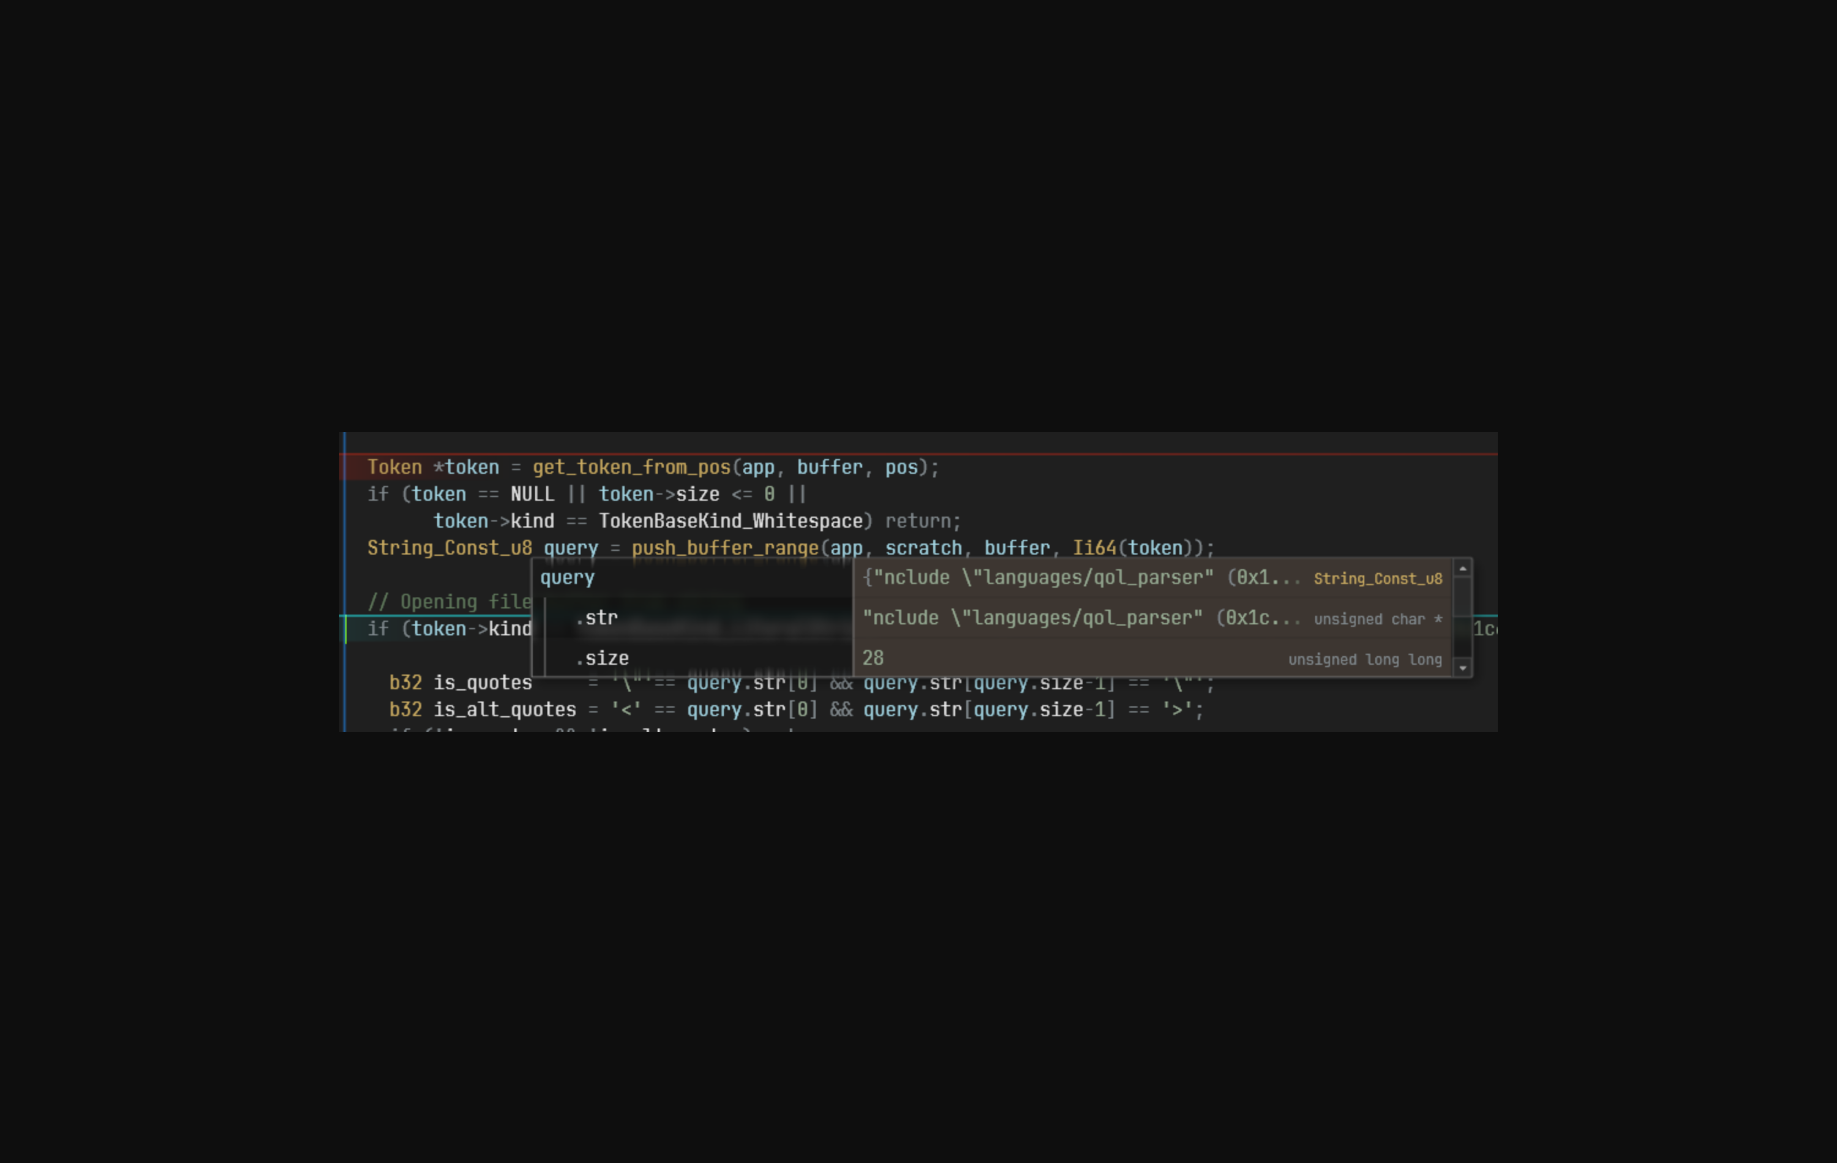Click the 'Ii64' call in the query line

[1094, 548]
